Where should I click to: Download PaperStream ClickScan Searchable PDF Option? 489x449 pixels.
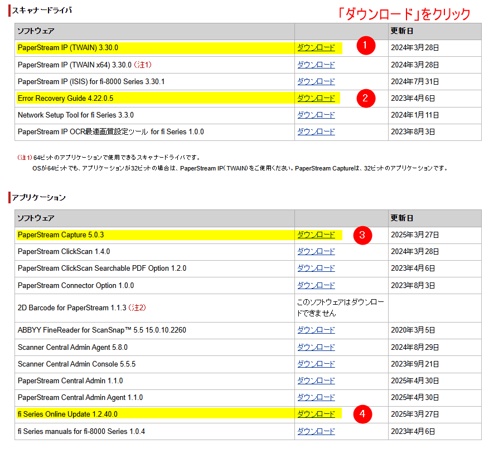coord(316,269)
